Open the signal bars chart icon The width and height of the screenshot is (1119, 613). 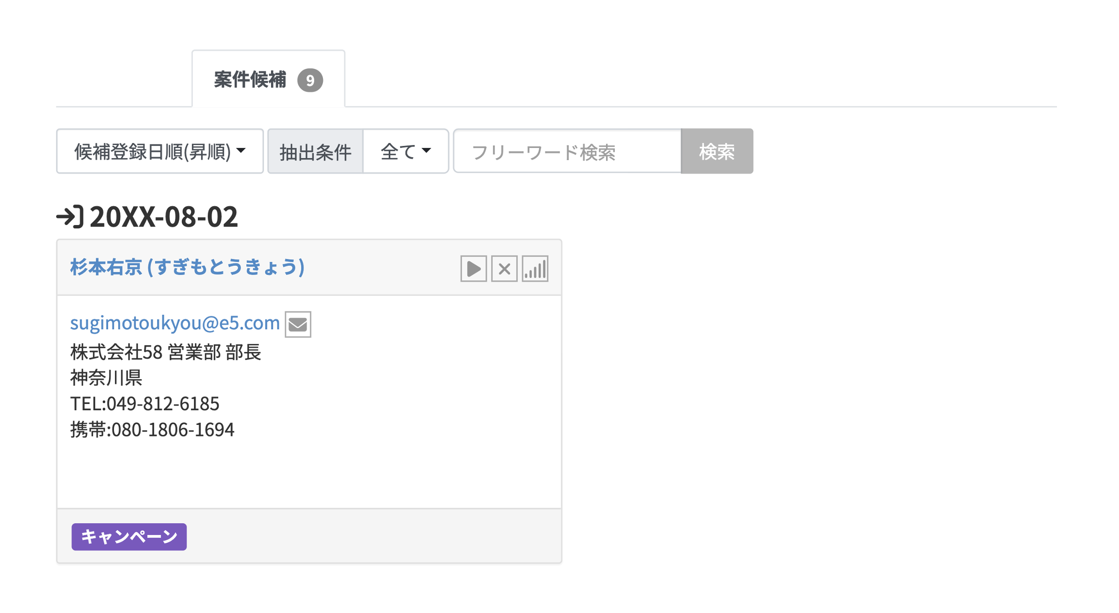coord(535,269)
